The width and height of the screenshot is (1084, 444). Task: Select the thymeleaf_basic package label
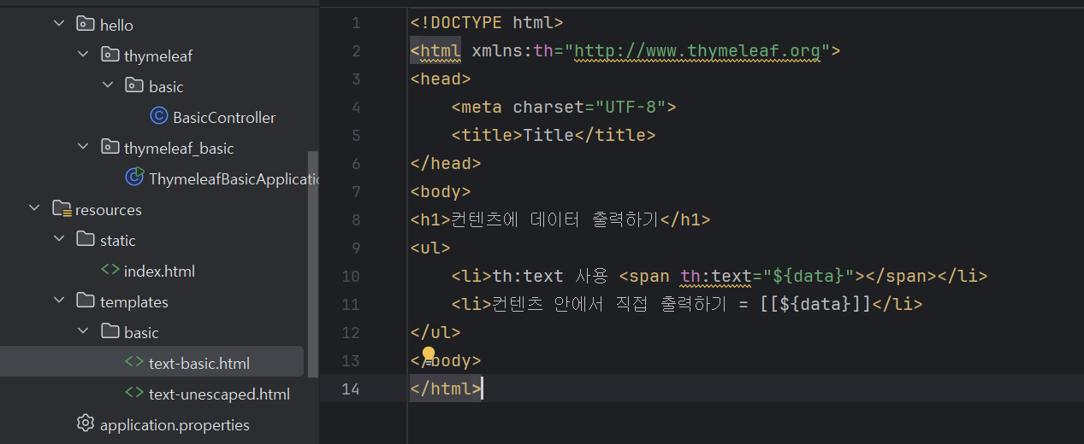[179, 148]
